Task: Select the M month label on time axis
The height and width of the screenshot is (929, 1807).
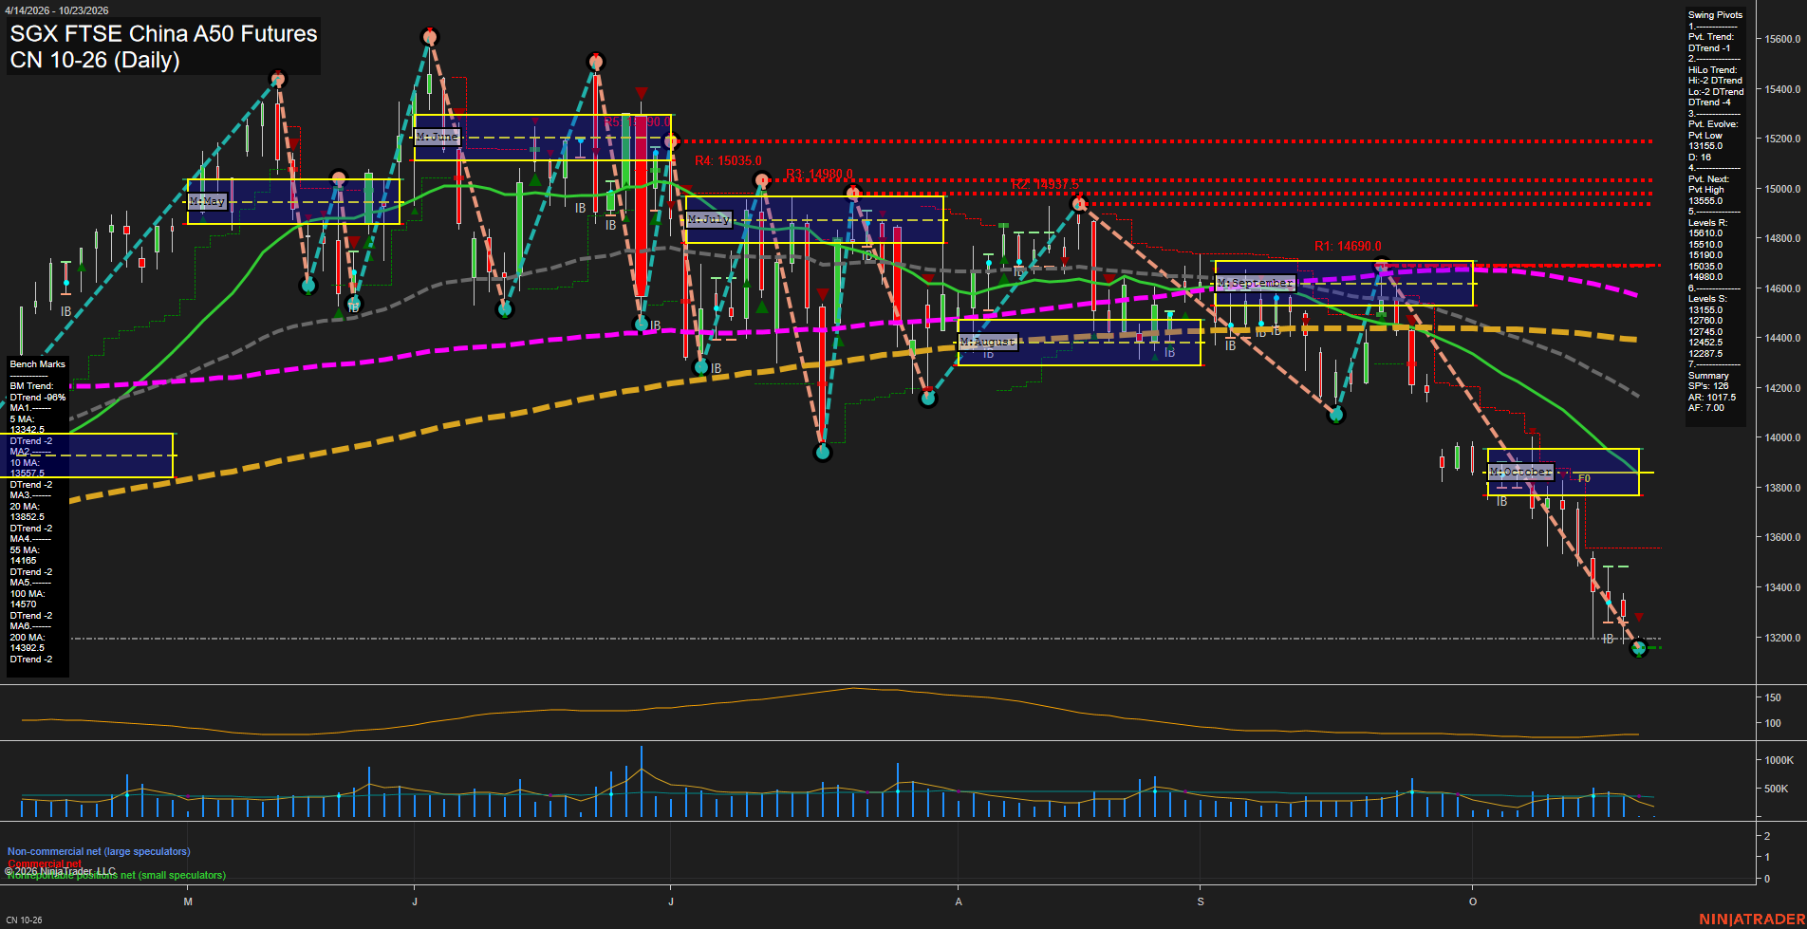Action: click(x=188, y=901)
